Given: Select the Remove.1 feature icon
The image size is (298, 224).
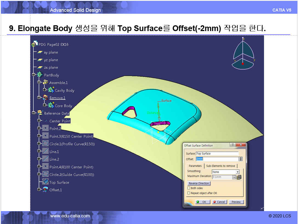Looking at the screenshot, I should [46, 98].
